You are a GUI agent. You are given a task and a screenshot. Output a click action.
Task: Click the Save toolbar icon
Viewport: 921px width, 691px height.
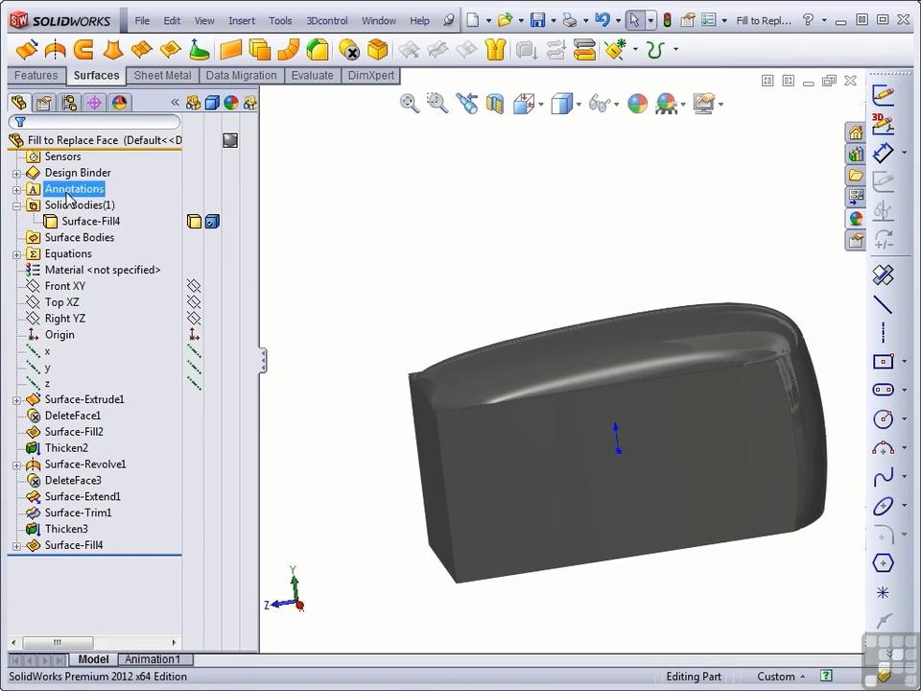coord(537,20)
